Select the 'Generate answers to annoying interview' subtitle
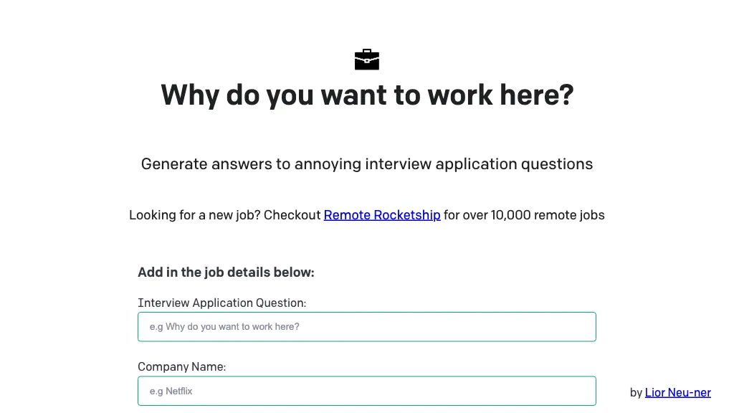734x413 pixels. tap(366, 163)
